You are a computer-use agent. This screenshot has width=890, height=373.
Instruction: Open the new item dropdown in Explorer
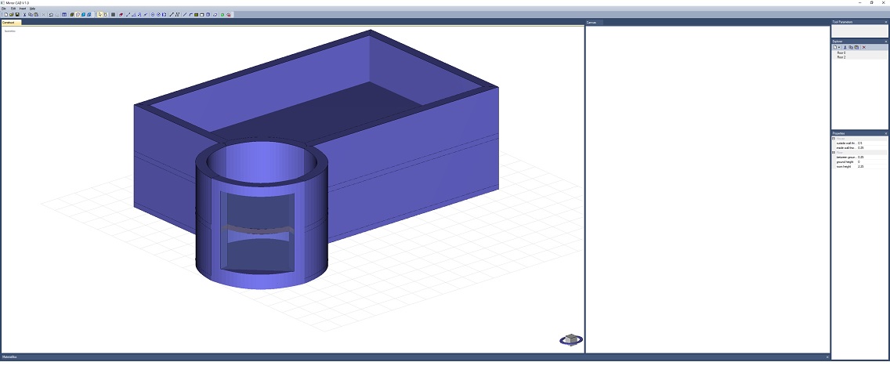point(841,47)
